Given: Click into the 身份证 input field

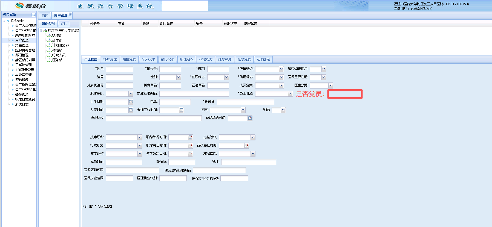Looking at the screenshot, I should coord(246,102).
